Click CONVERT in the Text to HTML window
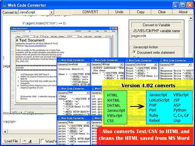Screen dimensions: 195x146 point(78,31)
